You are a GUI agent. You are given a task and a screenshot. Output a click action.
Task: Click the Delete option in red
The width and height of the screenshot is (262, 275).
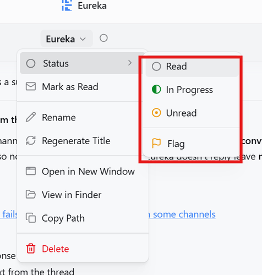[56, 249]
